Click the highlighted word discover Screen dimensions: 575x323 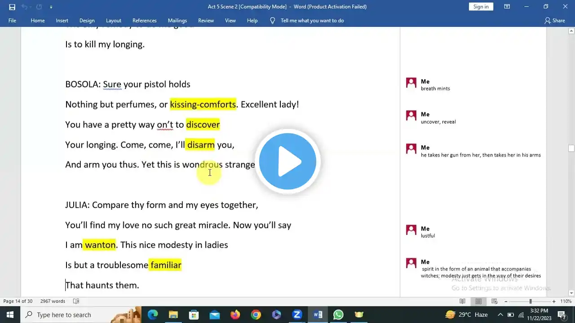click(203, 125)
